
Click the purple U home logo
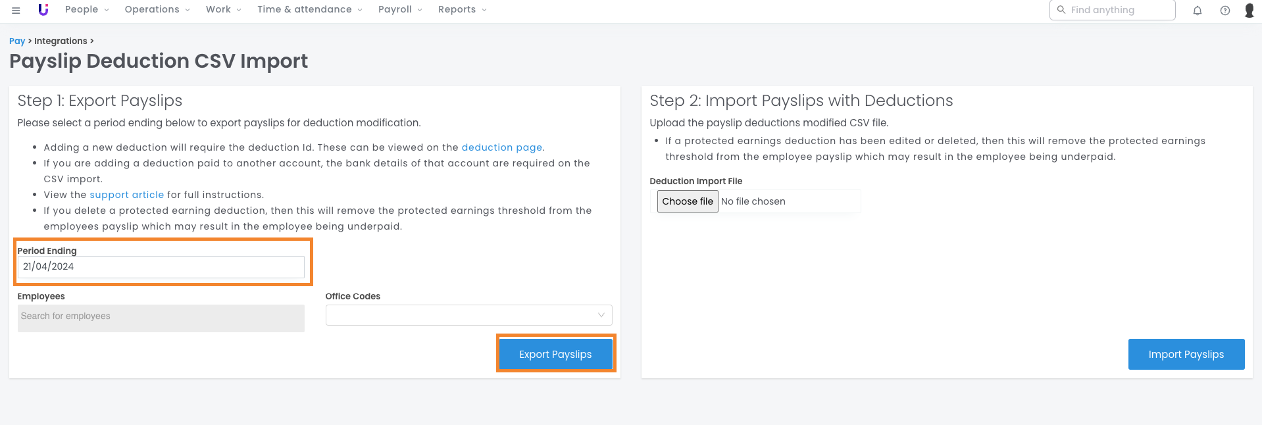[x=43, y=10]
